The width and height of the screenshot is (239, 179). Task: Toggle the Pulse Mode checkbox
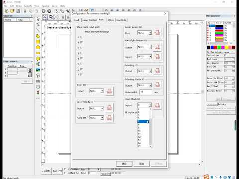(126, 112)
